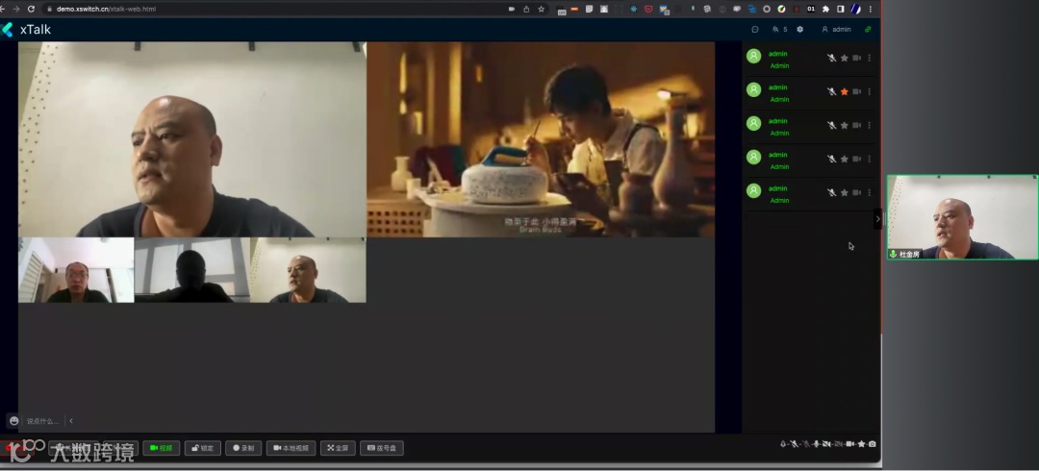Open the Chrome three-dot menu
1039x471 pixels.
pos(870,9)
